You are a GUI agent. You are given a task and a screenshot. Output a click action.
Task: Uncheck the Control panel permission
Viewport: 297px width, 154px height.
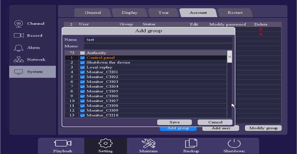pyautogui.click(x=82, y=58)
